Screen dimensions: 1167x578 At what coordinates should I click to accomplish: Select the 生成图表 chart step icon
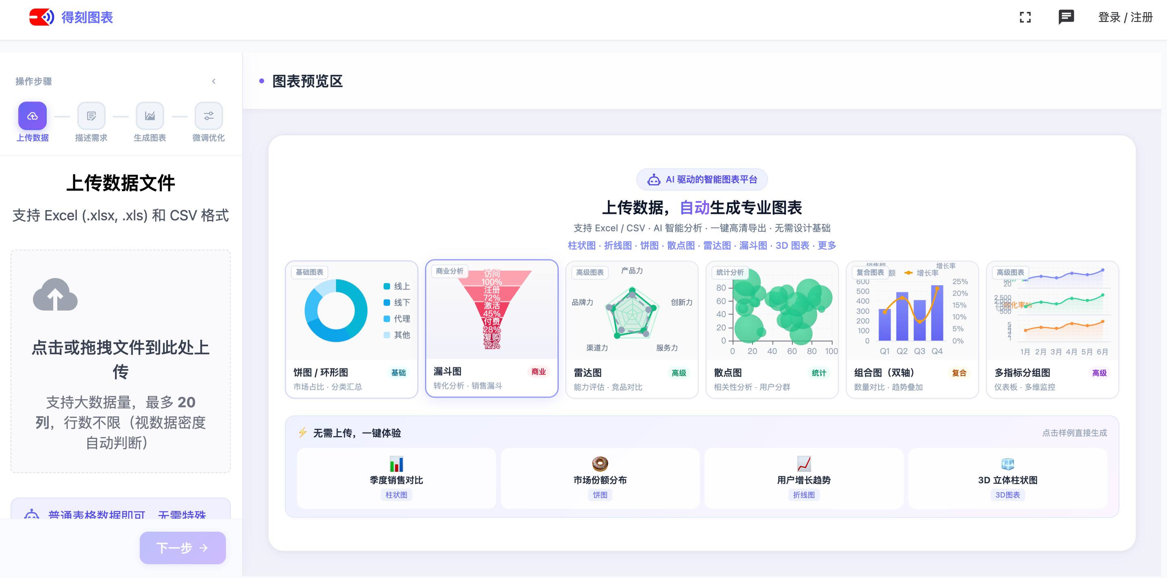(150, 116)
